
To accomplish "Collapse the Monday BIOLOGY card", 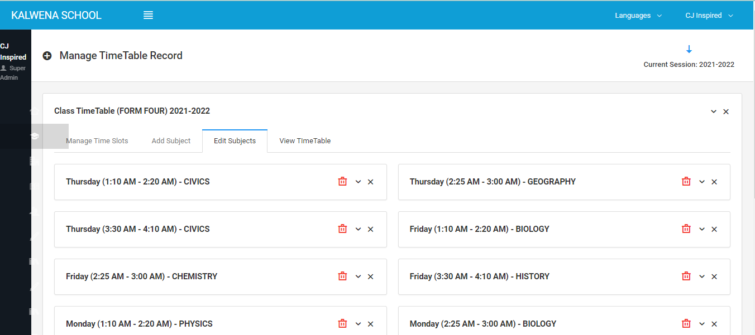I will click(x=702, y=324).
